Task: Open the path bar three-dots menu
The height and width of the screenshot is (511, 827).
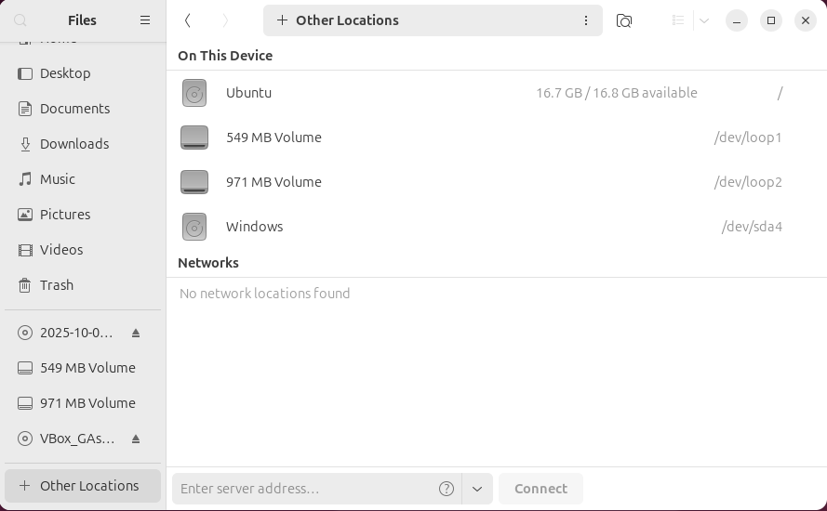Action: (586, 20)
